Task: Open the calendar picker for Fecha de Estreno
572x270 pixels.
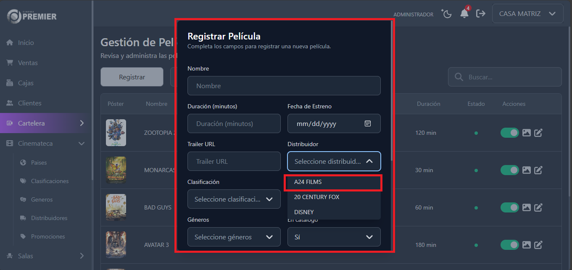Action: point(368,123)
